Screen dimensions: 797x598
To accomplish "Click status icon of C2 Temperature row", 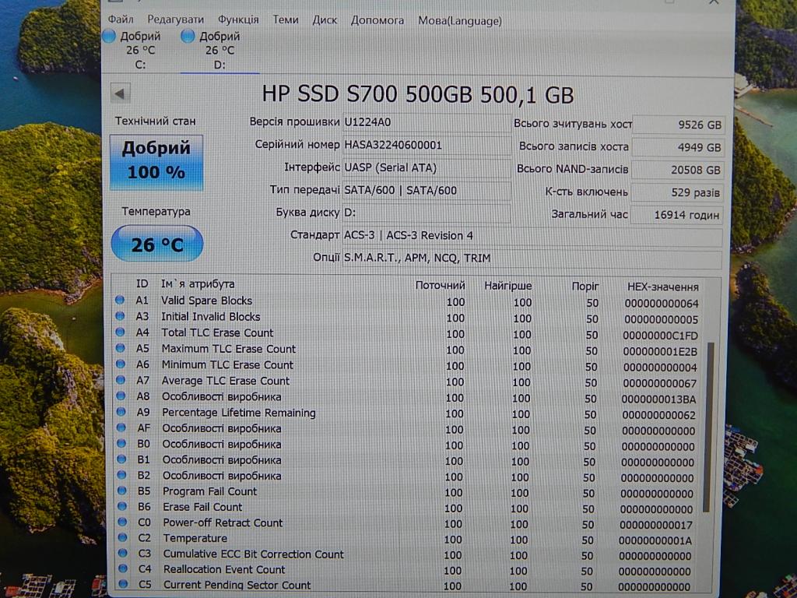I will (x=122, y=537).
